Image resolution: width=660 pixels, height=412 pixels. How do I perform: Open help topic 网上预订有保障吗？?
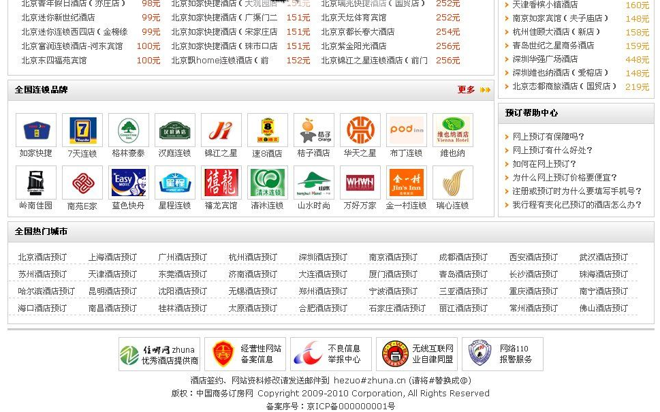click(x=548, y=136)
